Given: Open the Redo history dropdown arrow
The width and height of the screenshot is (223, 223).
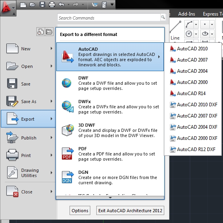Looking at the screenshot, I should 83,5.
